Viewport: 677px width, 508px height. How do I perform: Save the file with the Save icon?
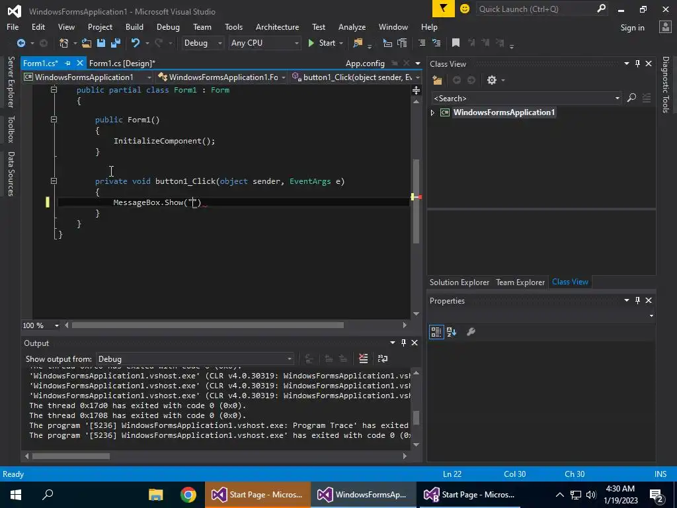(101, 43)
